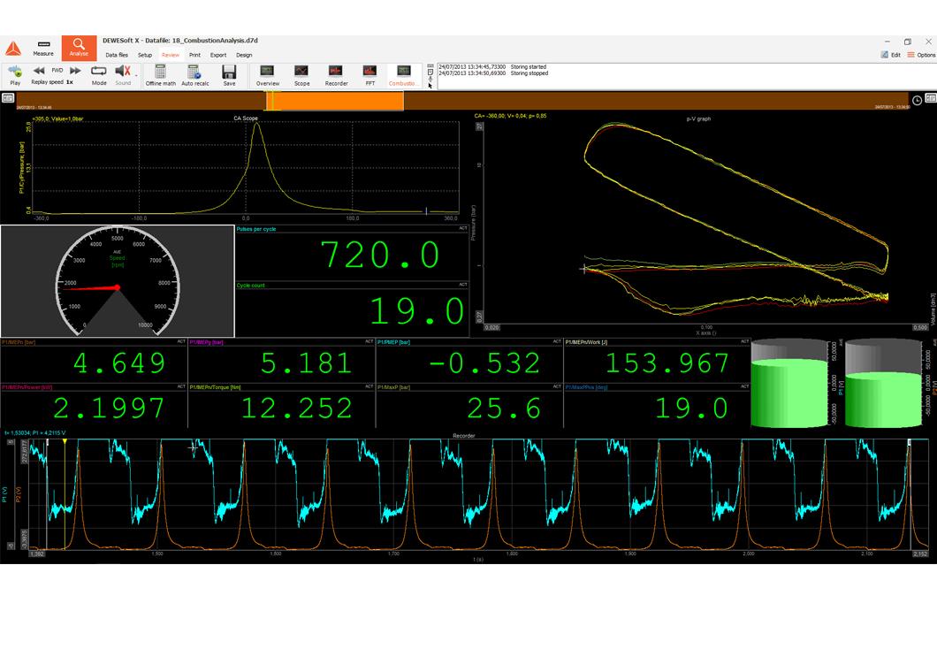Save the datafile with the floppy icon
The image size is (937, 672).
(229, 75)
